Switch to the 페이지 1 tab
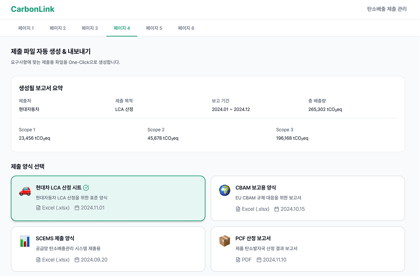 (26, 28)
